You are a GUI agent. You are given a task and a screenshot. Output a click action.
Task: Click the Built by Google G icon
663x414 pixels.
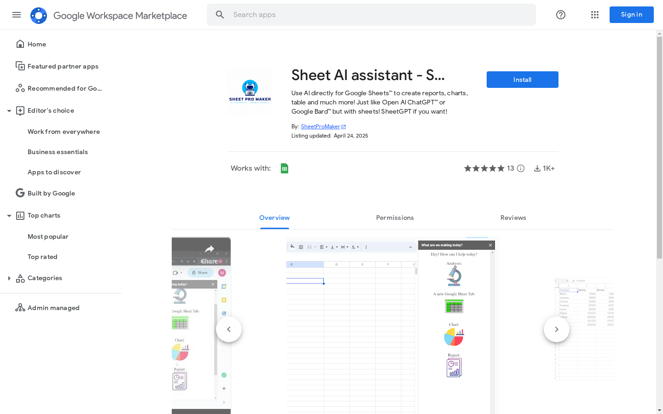tap(20, 193)
